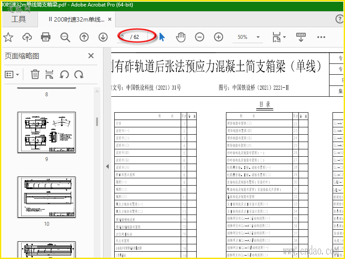Click the thumbnail panel scrollbar handle

[x=97, y=122]
